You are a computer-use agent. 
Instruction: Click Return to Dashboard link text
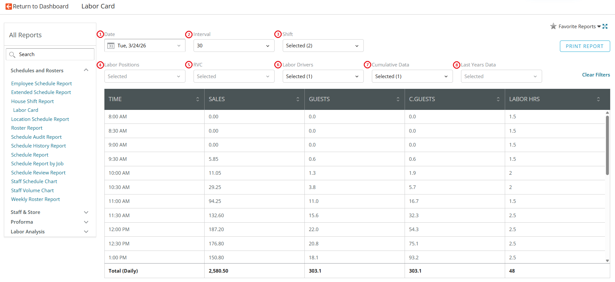[x=41, y=6]
